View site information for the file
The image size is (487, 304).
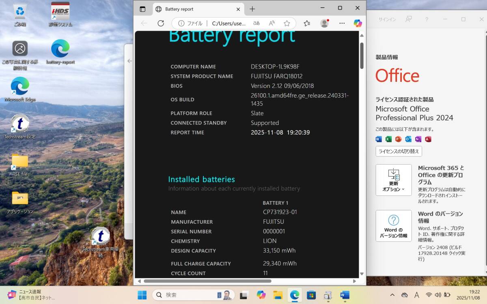point(181,24)
